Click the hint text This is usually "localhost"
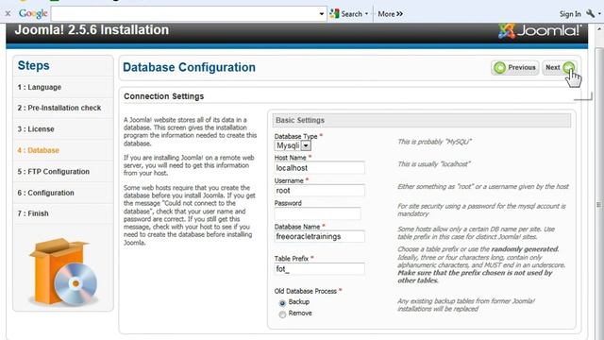The height and width of the screenshot is (340, 604). pyautogui.click(x=434, y=164)
